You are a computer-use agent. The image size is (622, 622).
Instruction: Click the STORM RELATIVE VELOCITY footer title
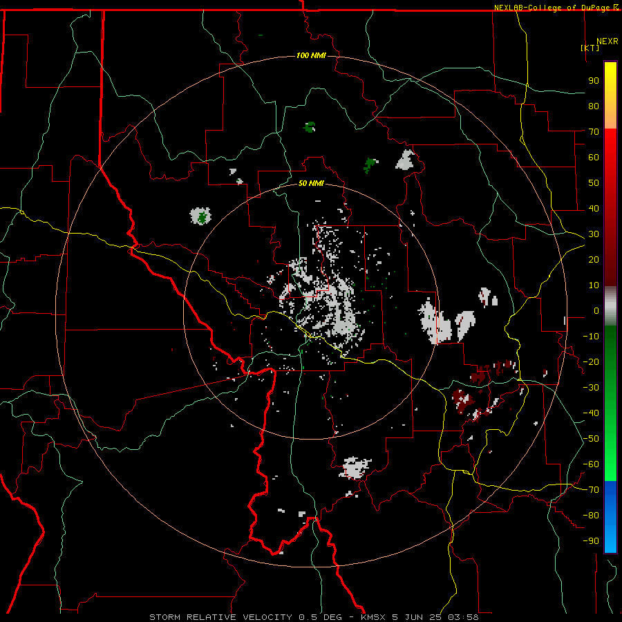click(220, 617)
